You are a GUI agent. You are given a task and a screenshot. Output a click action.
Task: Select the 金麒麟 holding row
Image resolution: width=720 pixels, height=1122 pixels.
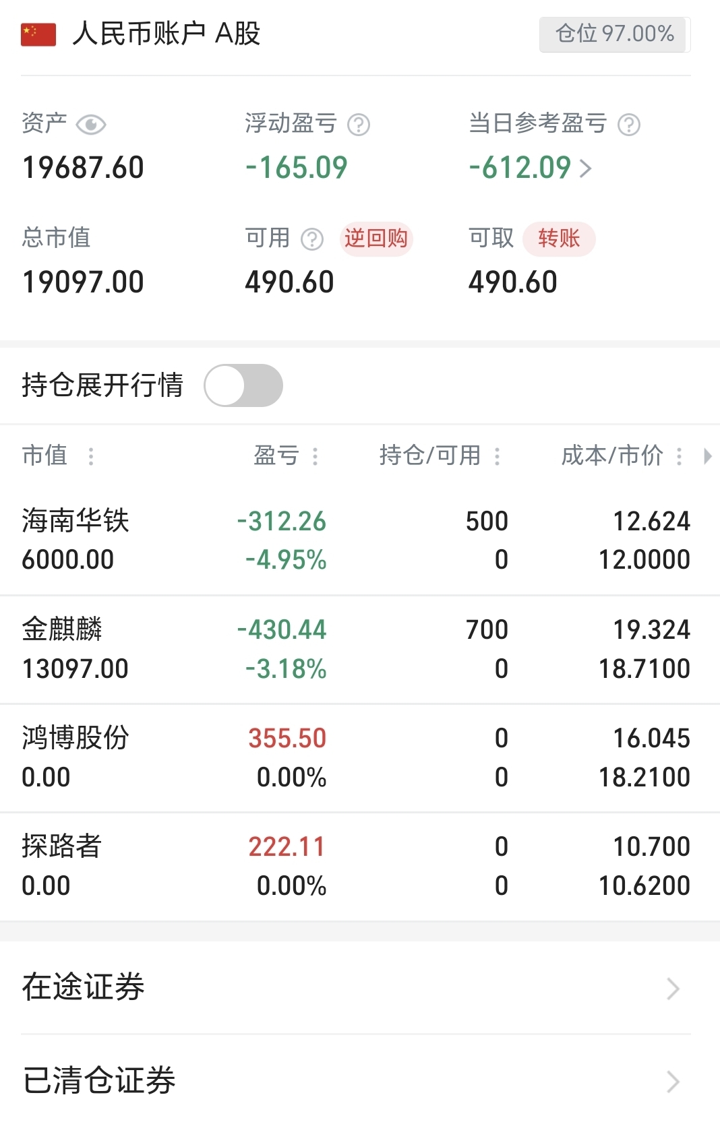360,650
